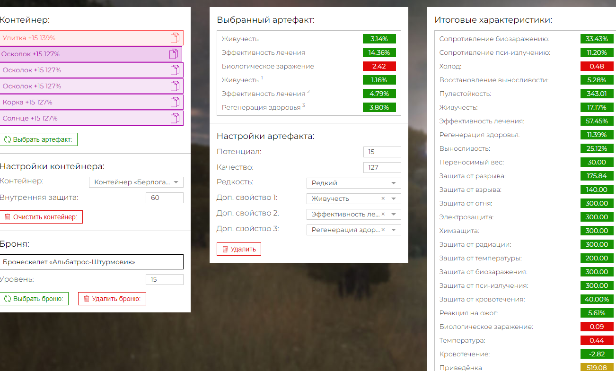Click the Очистить контейнер button
This screenshot has height=371, width=616.
click(x=41, y=217)
